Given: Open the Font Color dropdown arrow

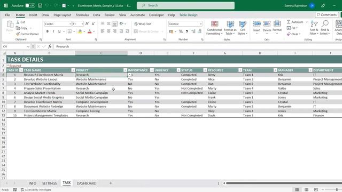Looking at the screenshot, I should pos(94,31).
